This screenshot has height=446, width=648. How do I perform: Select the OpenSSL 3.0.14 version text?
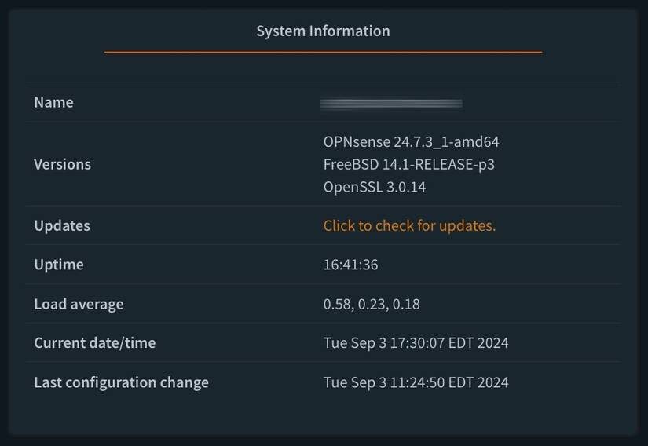(x=375, y=187)
